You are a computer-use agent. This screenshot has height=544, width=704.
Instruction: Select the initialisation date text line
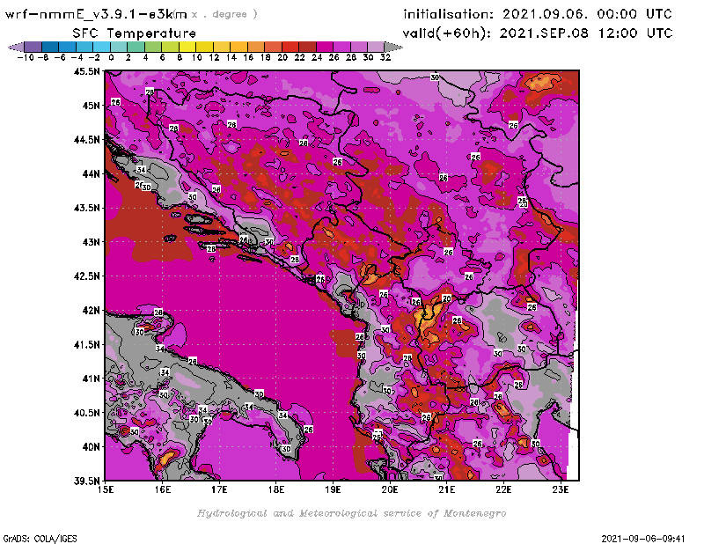click(x=537, y=14)
